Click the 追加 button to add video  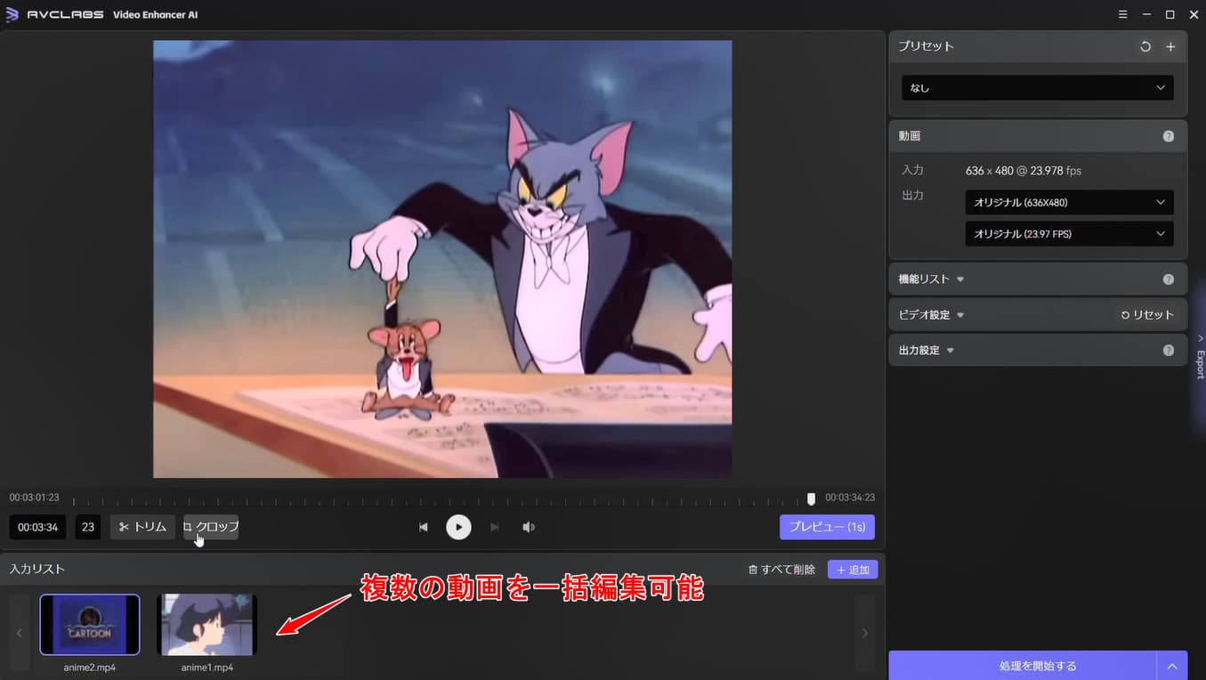(x=853, y=570)
